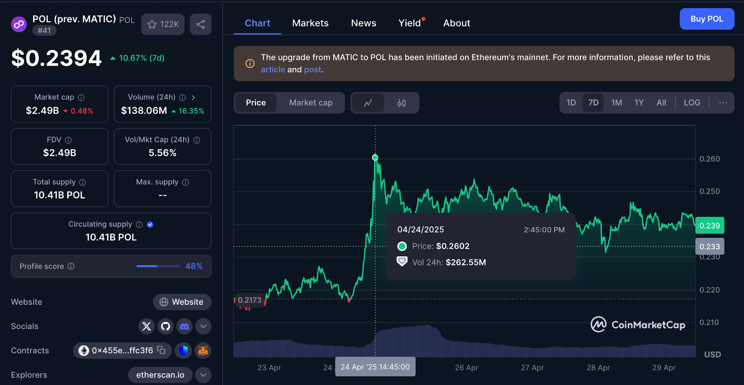Open the News tab
The image size is (744, 385).
coord(364,23)
